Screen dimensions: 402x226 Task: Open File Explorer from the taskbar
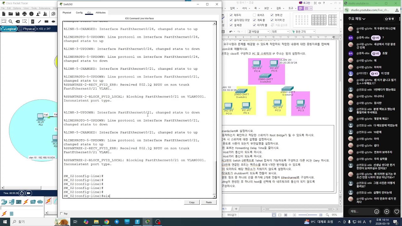(96, 222)
